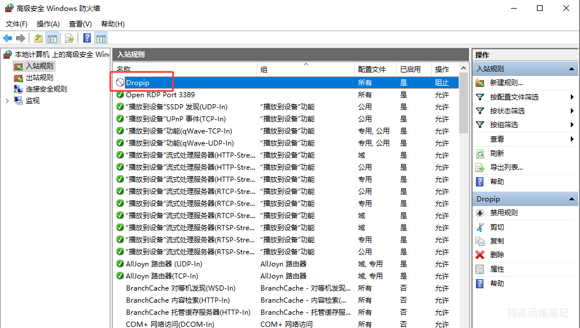Image resolution: width=580 pixels, height=328 pixels.
Task: Click the blue help toolbar icon
Action: pyautogui.click(x=87, y=39)
